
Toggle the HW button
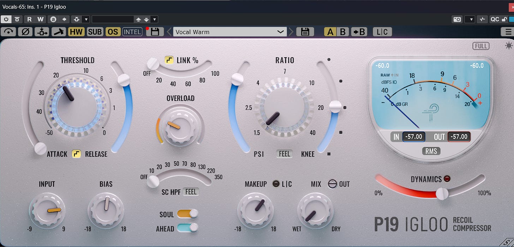pos(76,32)
